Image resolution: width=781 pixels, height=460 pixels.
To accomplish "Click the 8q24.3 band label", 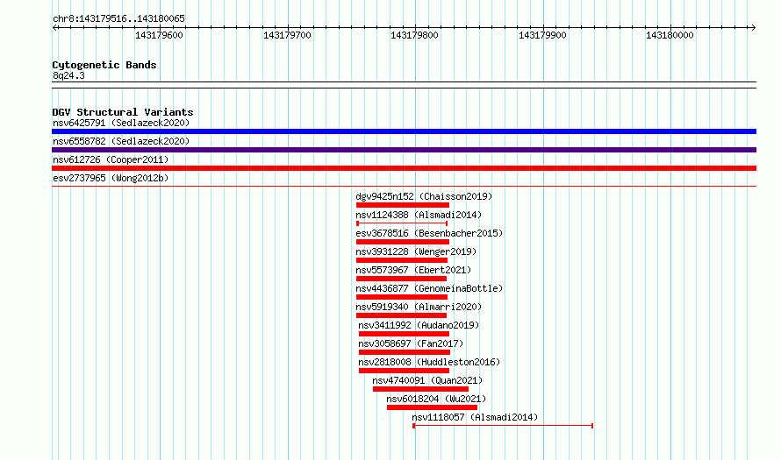I will (68, 75).
